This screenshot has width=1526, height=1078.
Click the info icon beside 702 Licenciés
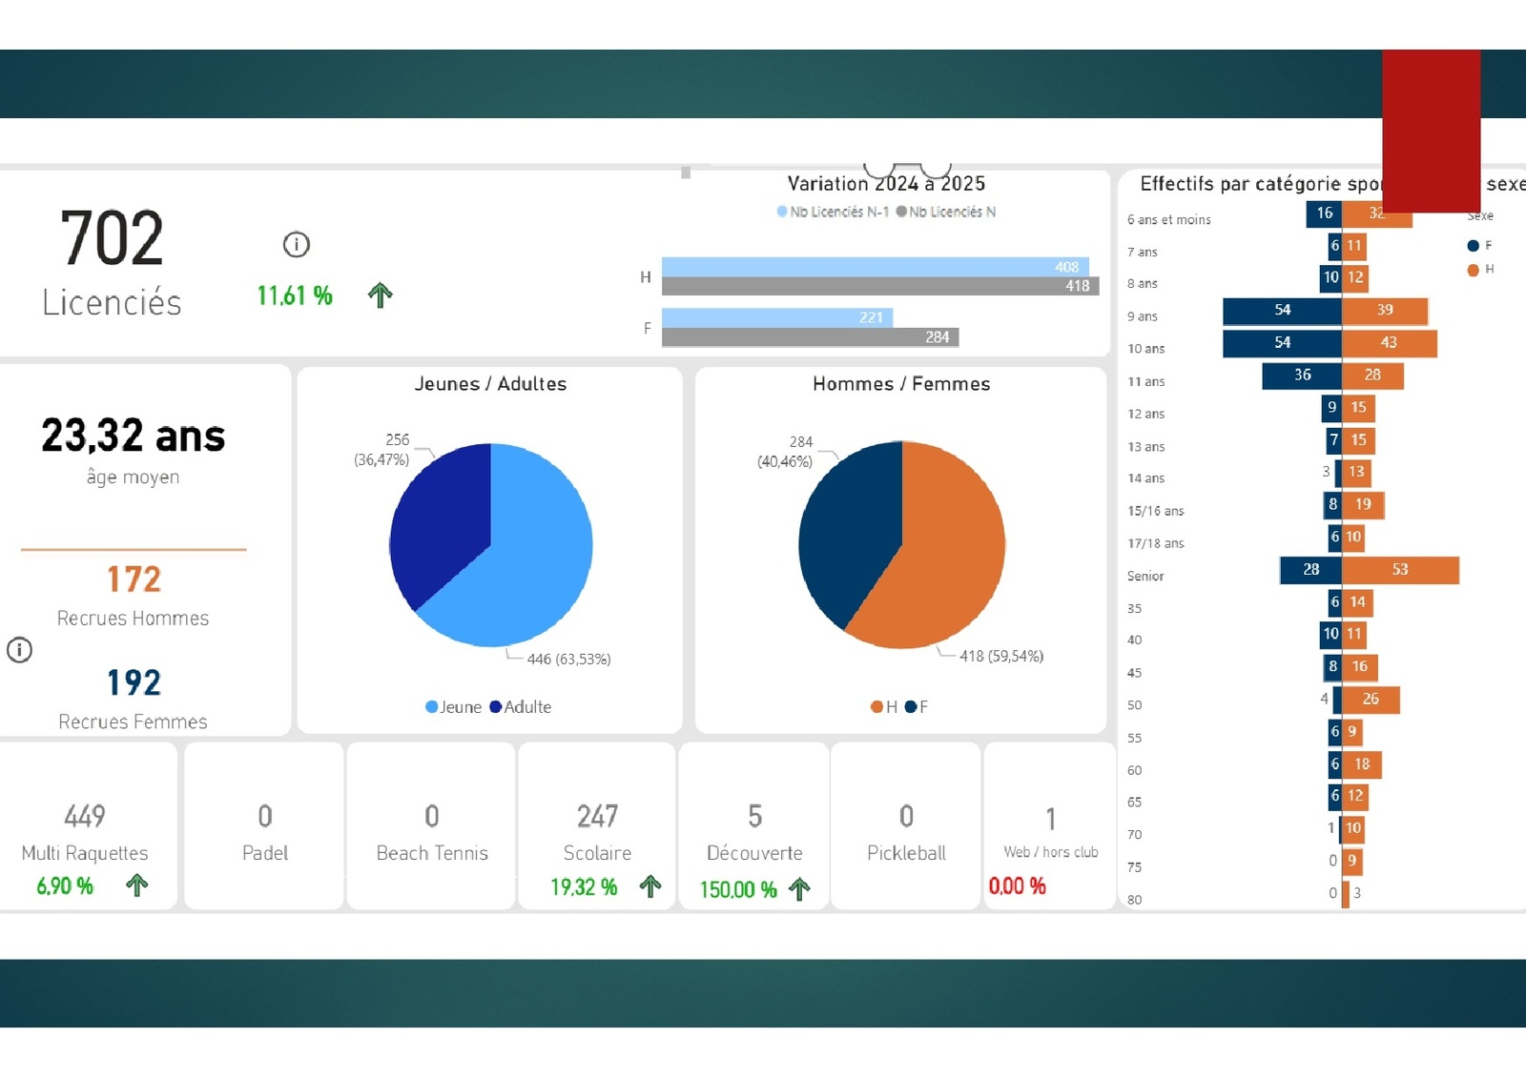point(297,245)
